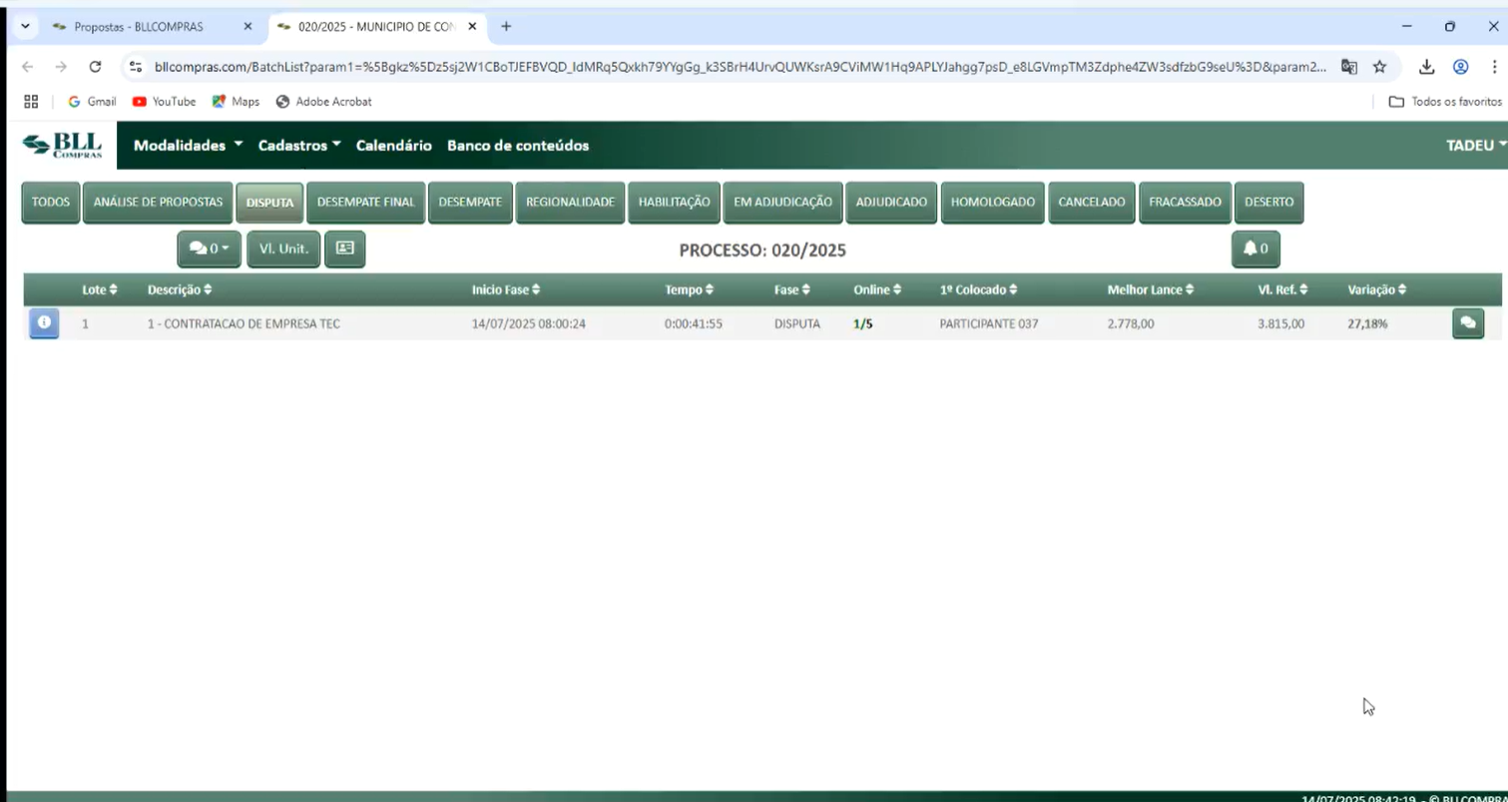Open the Calendário menu item
Screen dimensions: 1508x802
tap(393, 146)
